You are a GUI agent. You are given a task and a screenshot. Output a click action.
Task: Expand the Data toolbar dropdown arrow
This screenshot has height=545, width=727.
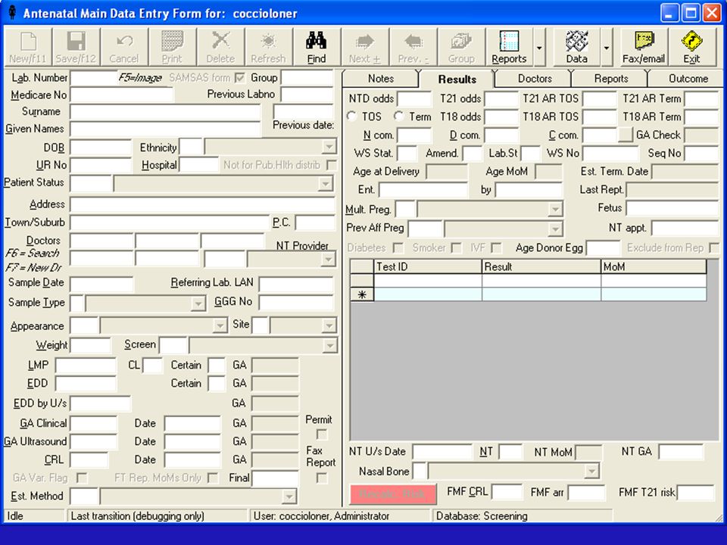(x=607, y=47)
